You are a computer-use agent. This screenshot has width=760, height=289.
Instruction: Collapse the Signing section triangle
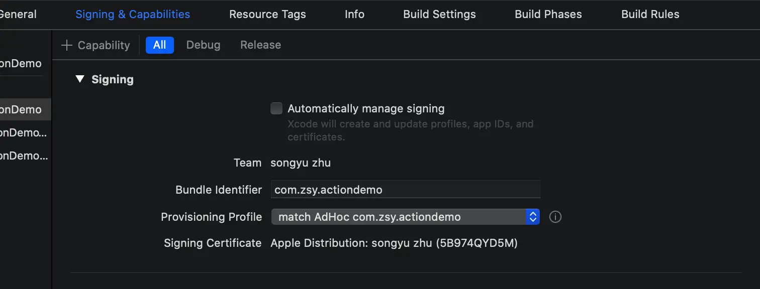(80, 79)
